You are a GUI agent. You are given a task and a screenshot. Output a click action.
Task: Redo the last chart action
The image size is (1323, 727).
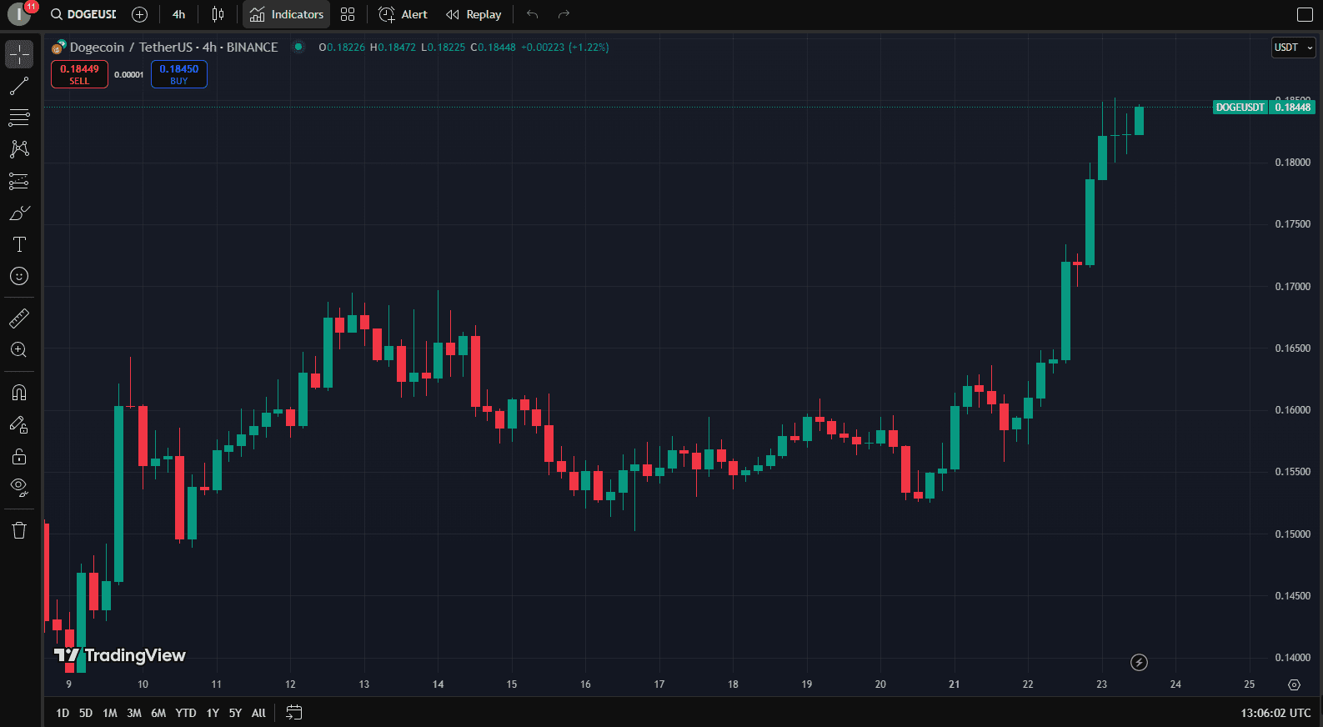564,14
